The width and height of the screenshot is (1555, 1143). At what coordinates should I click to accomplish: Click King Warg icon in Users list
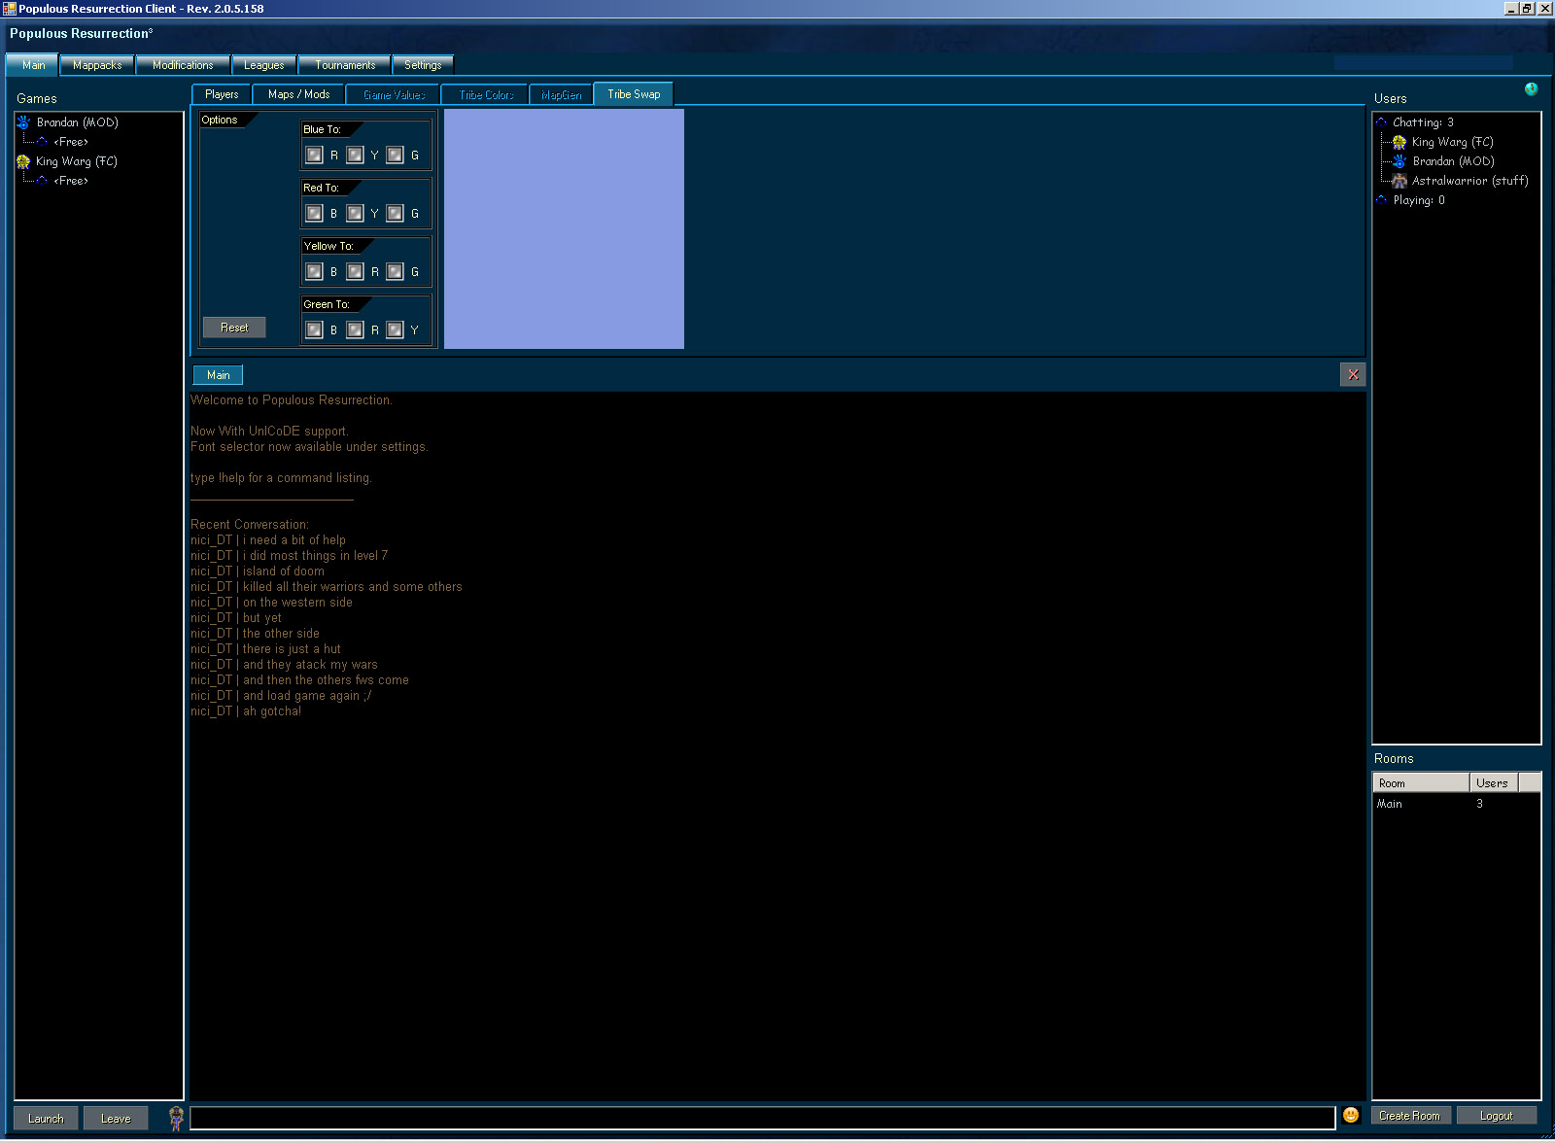pos(1399,142)
